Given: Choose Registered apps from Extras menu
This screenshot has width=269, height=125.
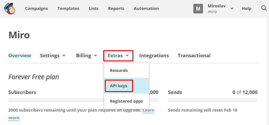Looking at the screenshot, I should click(126, 101).
